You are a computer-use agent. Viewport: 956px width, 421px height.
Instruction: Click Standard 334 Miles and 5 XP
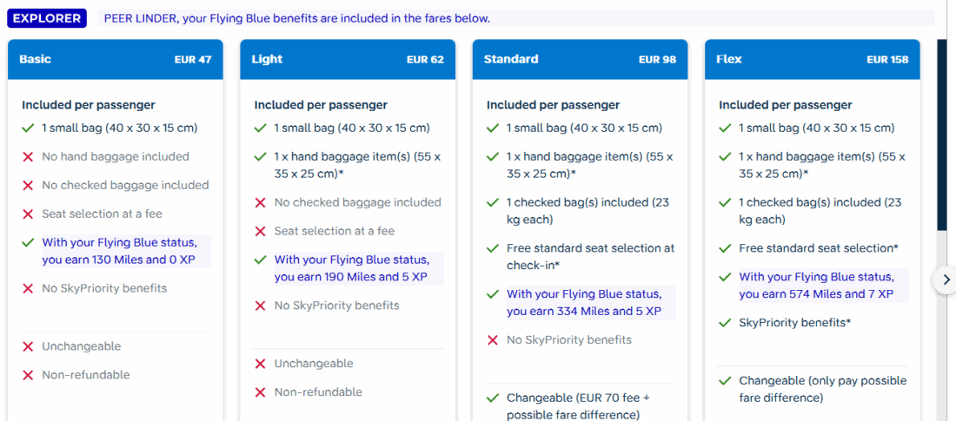point(584,303)
